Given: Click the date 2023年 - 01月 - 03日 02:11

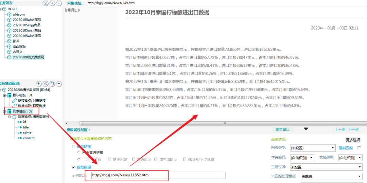Looking at the screenshot, I should (x=335, y=28).
